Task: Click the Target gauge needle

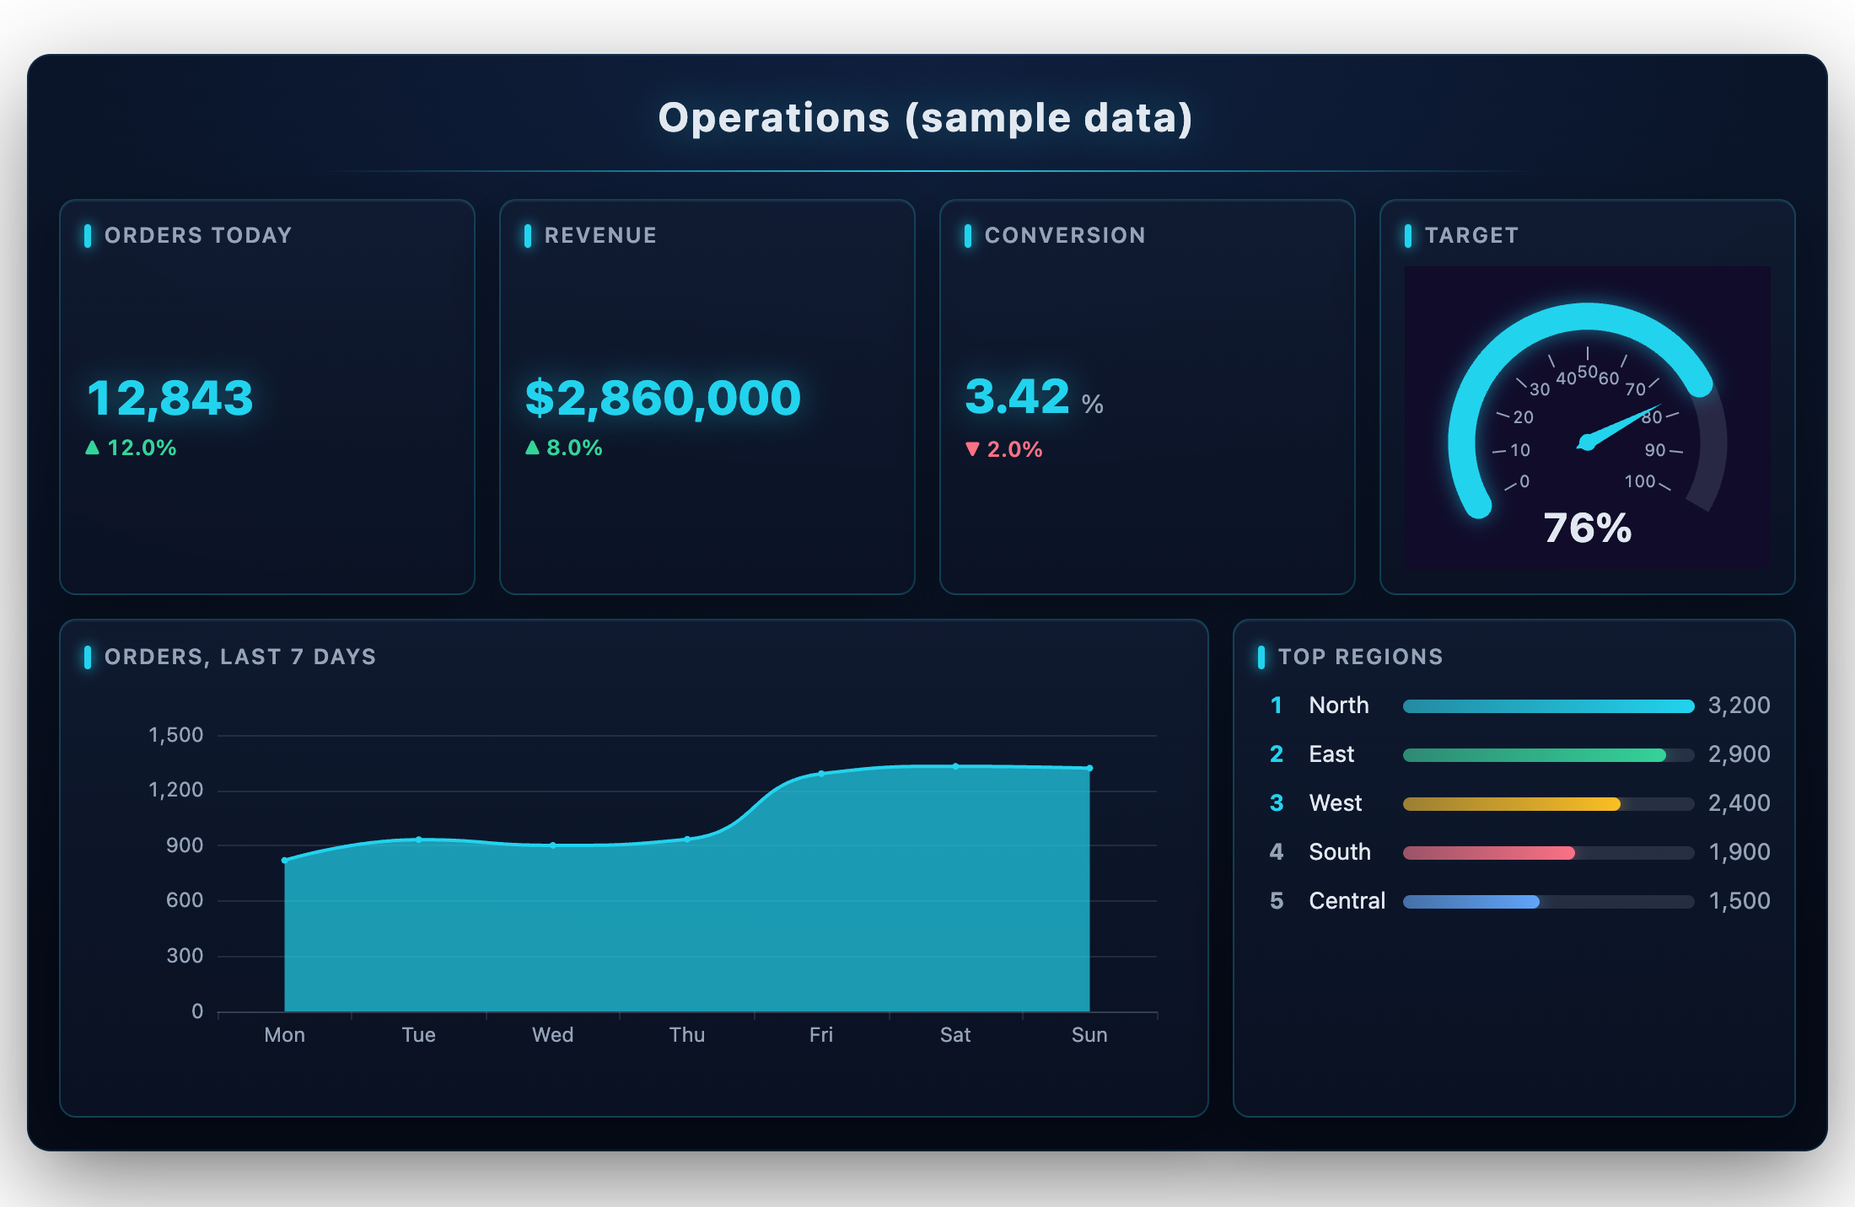Action: tap(1617, 427)
